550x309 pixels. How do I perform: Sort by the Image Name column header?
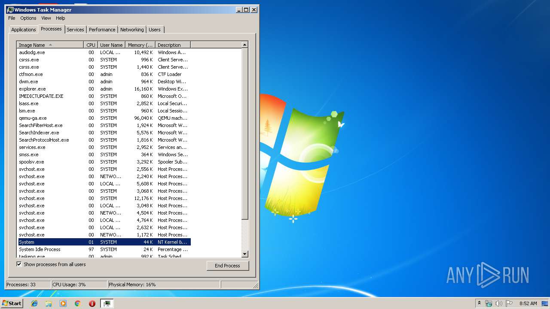[x=50, y=45]
